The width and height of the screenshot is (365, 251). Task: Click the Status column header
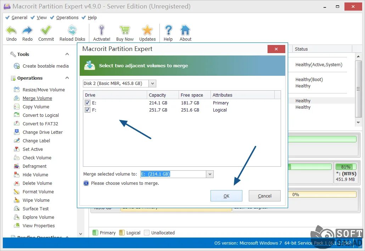click(322, 49)
